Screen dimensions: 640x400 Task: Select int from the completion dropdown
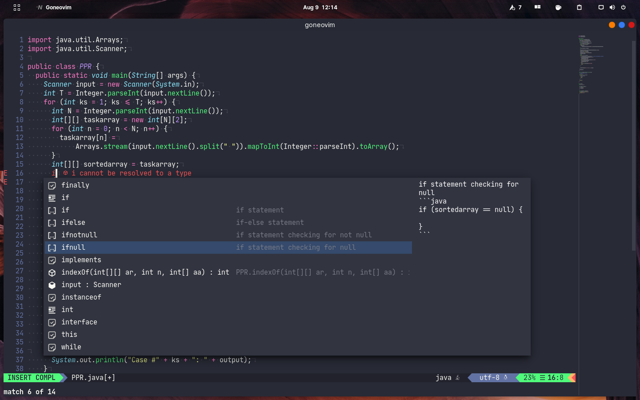click(67, 309)
